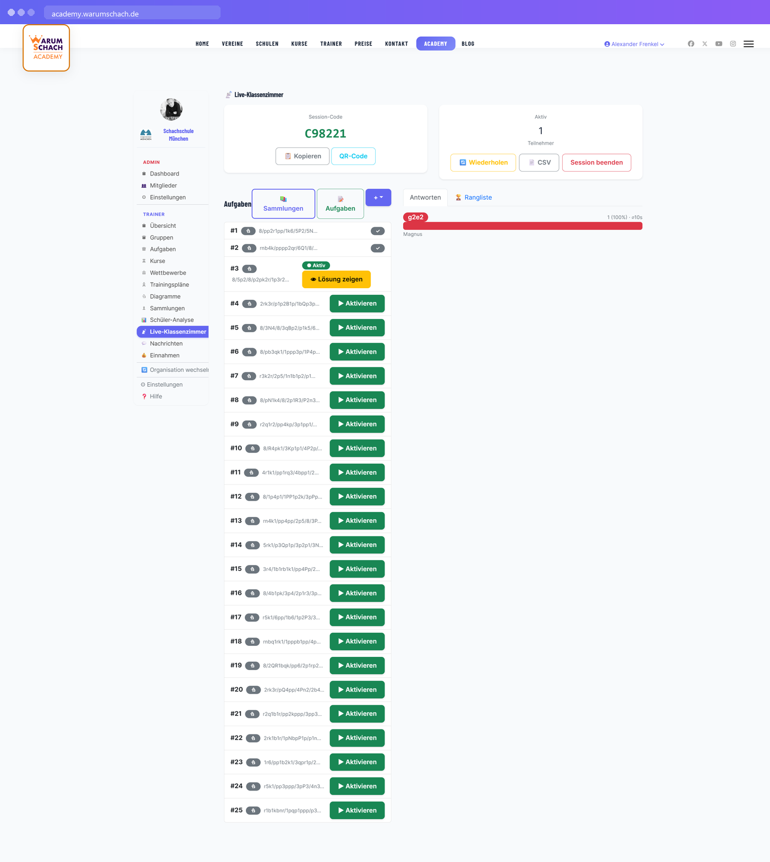Image resolution: width=770 pixels, height=862 pixels.
Task: Open Einnahmen in the sidebar
Action: (164, 355)
